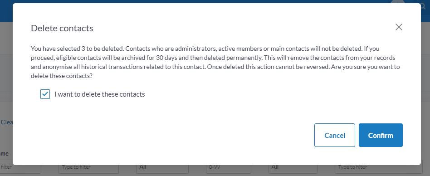The width and height of the screenshot is (430, 176).
Task: Select the Name column header behind dialog
Action: [4, 153]
